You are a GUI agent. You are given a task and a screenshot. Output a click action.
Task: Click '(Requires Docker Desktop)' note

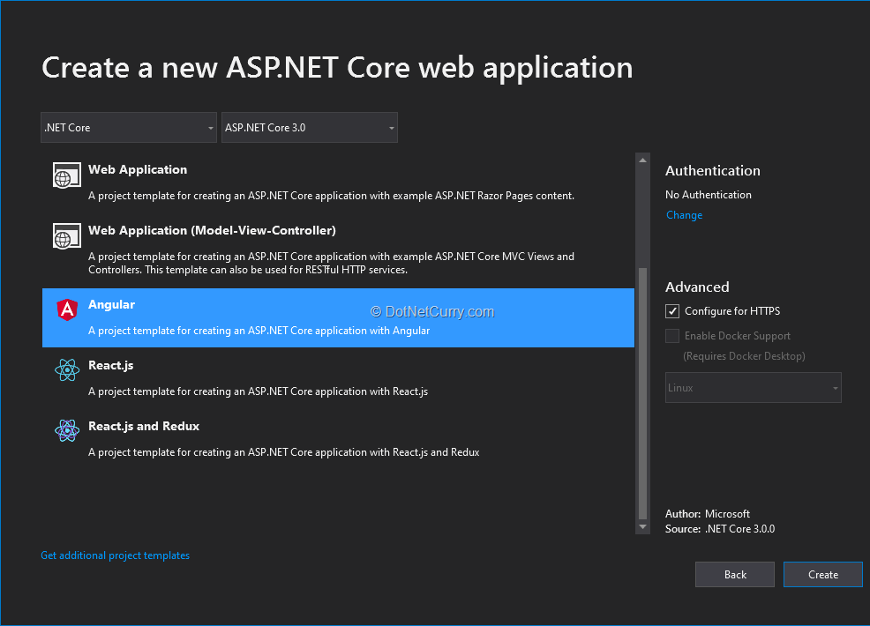[744, 356]
